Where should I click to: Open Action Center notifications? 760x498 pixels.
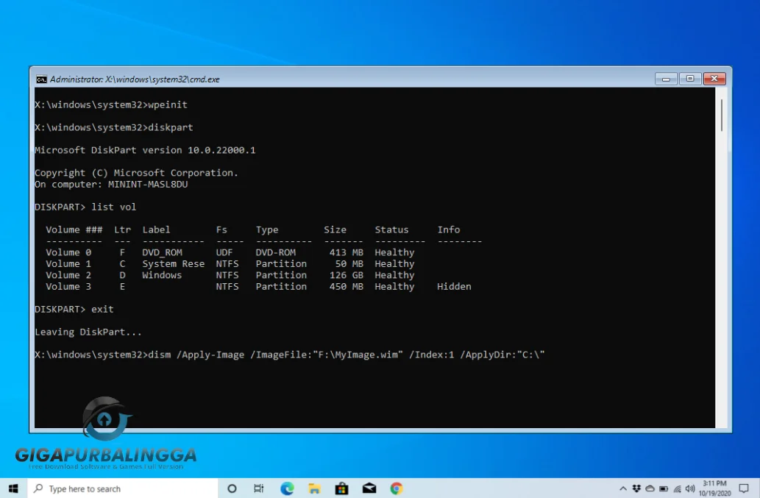(743, 488)
